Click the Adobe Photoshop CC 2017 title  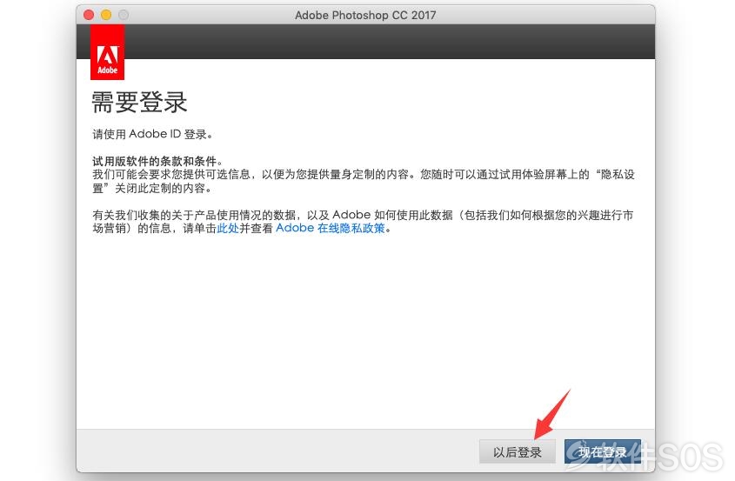(x=365, y=15)
